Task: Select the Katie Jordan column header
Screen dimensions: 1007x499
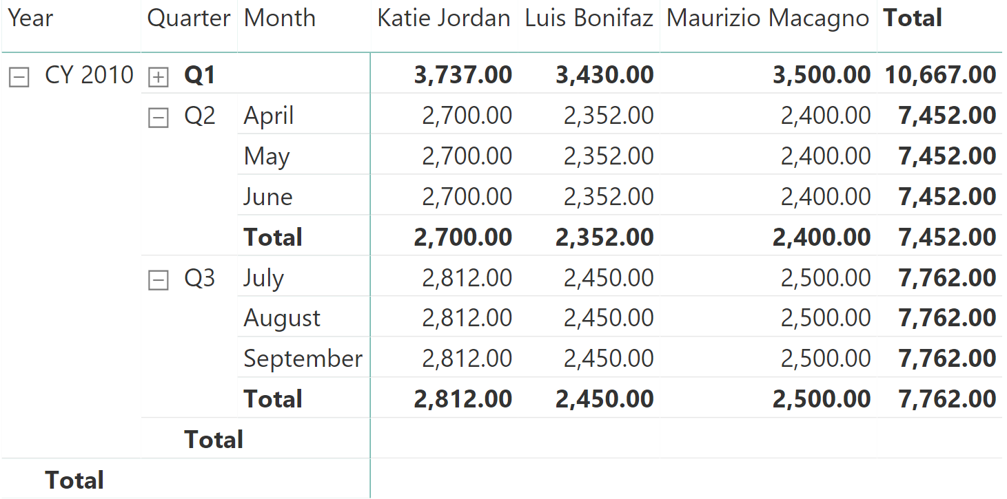Action: point(444,19)
